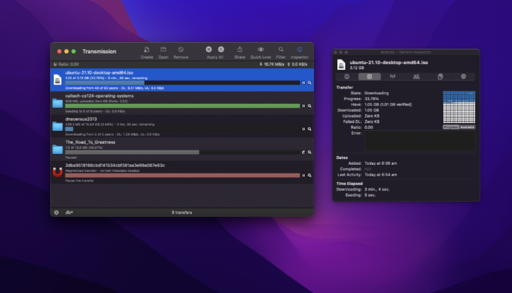Click the Filter magnifier icon

coord(281,49)
